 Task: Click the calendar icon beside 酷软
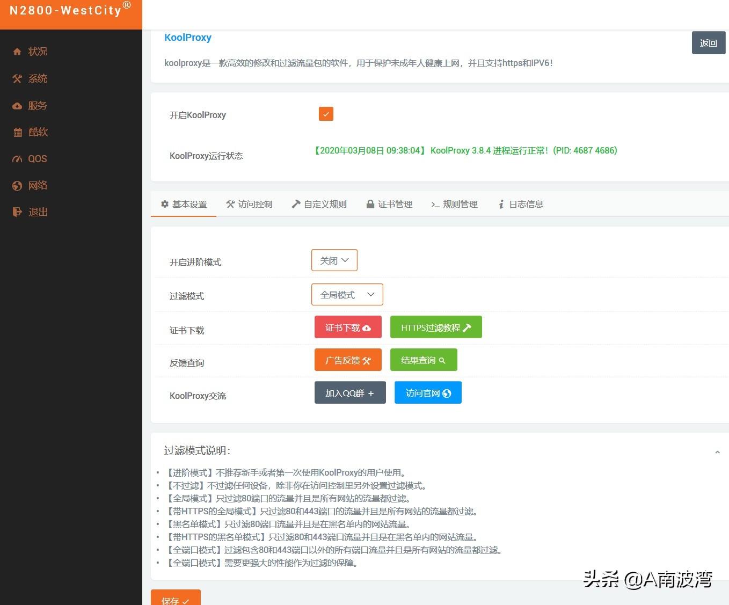pos(18,133)
